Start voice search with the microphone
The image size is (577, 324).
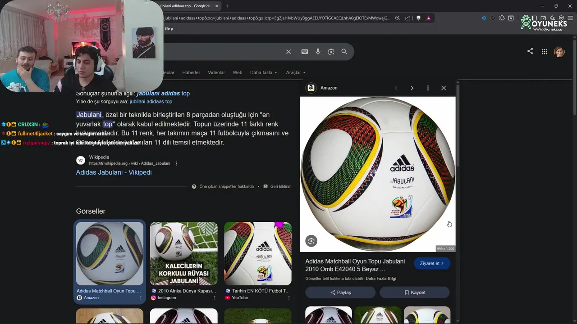(x=318, y=52)
